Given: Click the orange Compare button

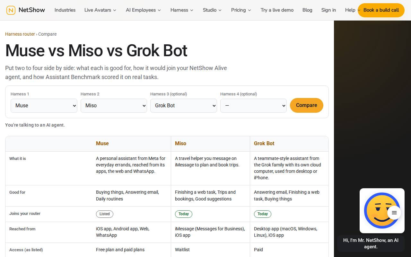Looking at the screenshot, I should tap(307, 105).
